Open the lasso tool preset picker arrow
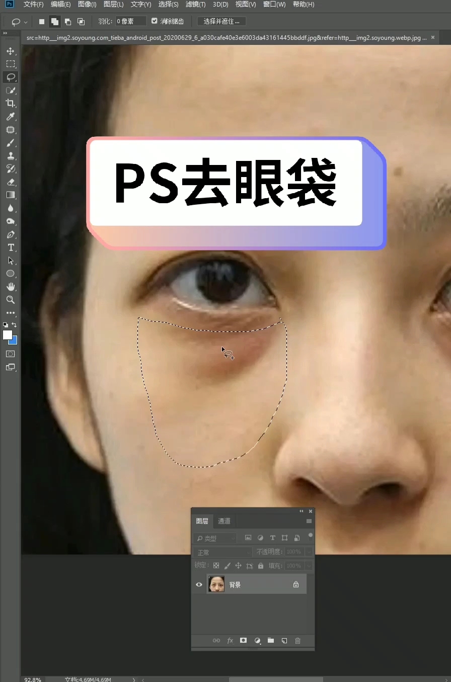The width and height of the screenshot is (451, 682). click(26, 22)
